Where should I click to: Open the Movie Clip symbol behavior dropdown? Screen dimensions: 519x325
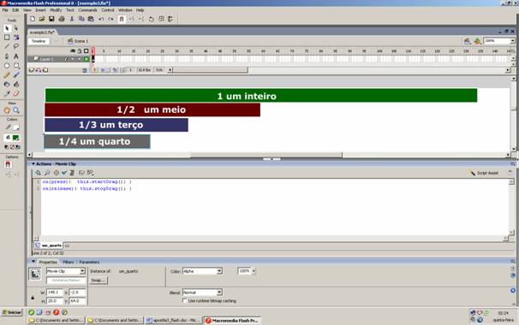[x=66, y=271]
